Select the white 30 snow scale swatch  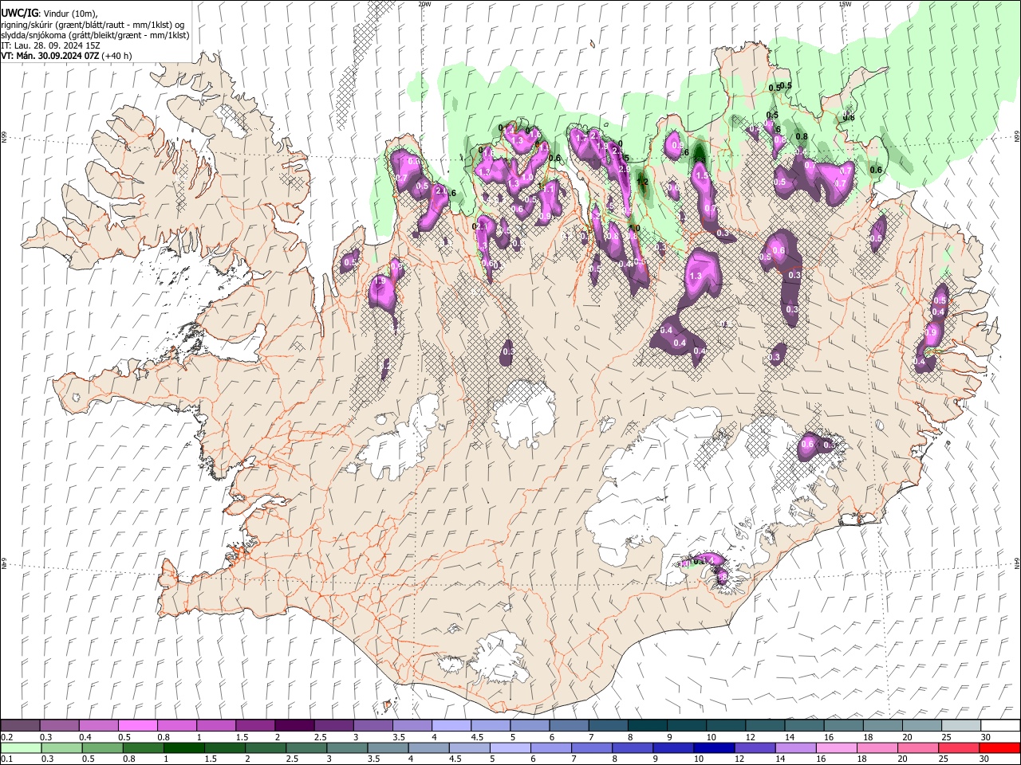[x=1001, y=726]
